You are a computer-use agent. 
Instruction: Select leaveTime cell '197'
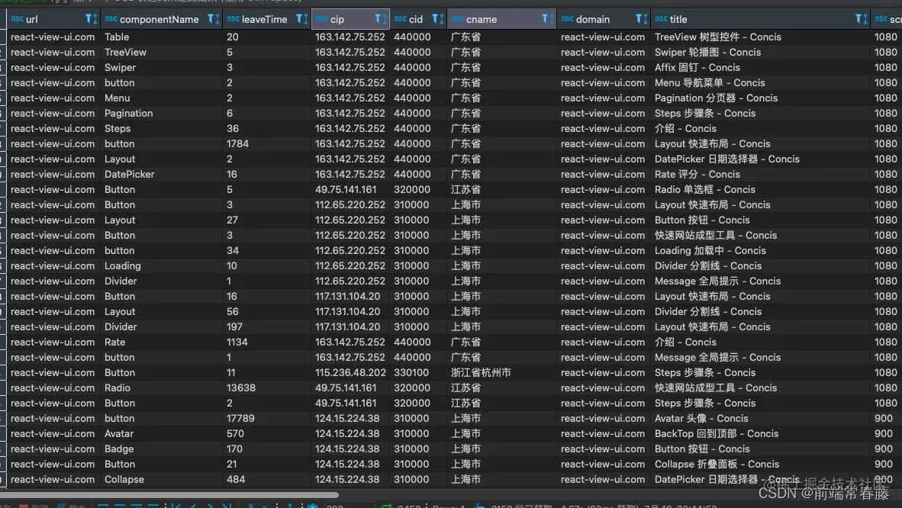click(x=267, y=326)
